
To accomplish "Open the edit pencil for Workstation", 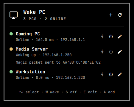I will [x=120, y=74].
